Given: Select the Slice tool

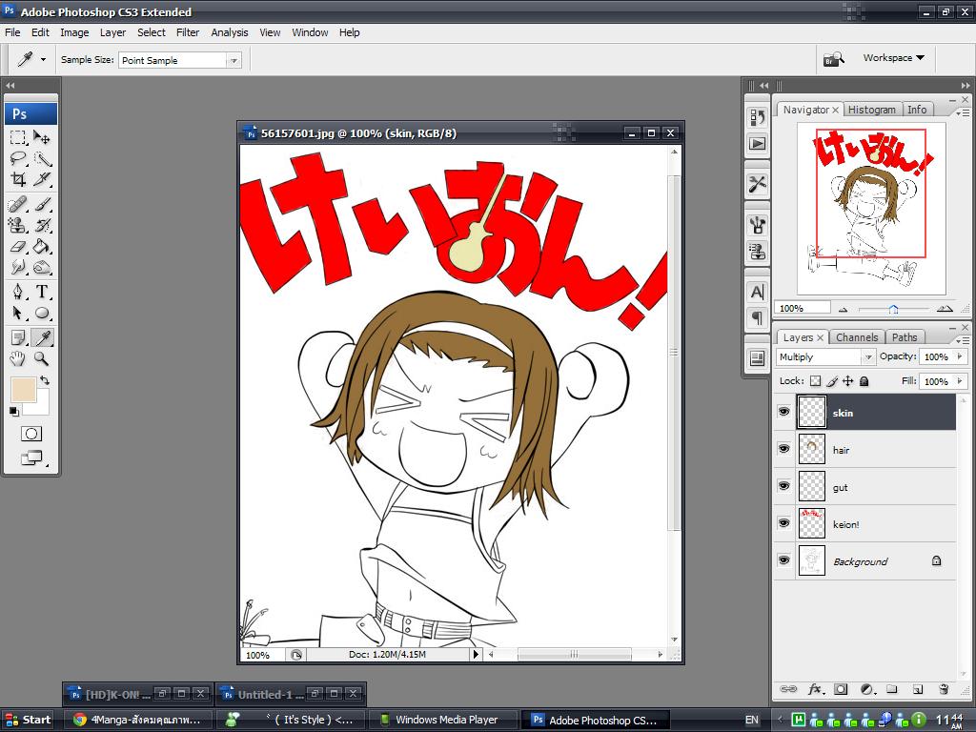Looking at the screenshot, I should point(42,179).
